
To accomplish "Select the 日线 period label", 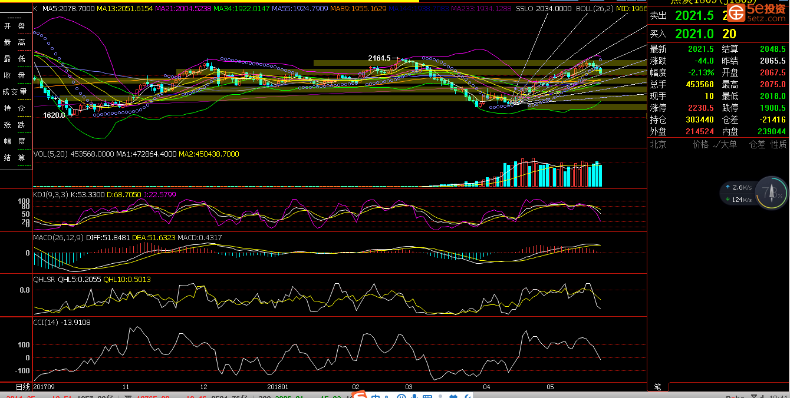I will coord(22,387).
